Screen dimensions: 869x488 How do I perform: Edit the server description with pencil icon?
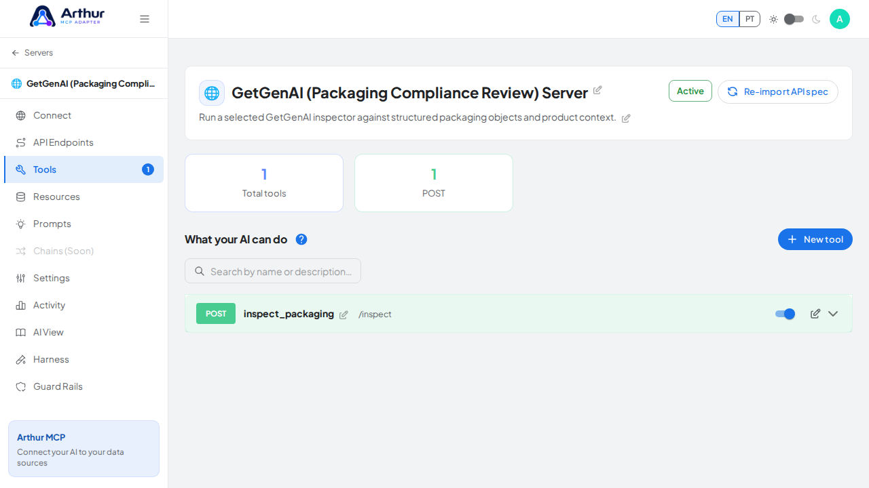(626, 118)
